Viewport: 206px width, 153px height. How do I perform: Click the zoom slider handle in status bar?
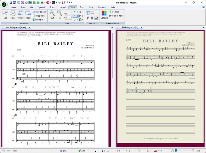tap(176, 151)
